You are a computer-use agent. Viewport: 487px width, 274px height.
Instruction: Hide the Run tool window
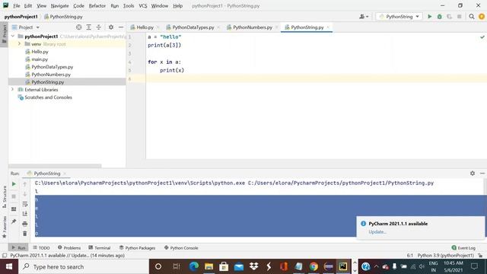click(x=482, y=173)
